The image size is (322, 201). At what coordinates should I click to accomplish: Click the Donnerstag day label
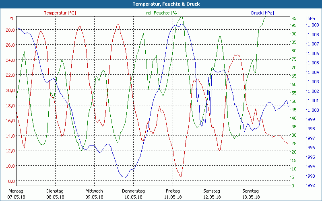pyautogui.click(x=133, y=191)
